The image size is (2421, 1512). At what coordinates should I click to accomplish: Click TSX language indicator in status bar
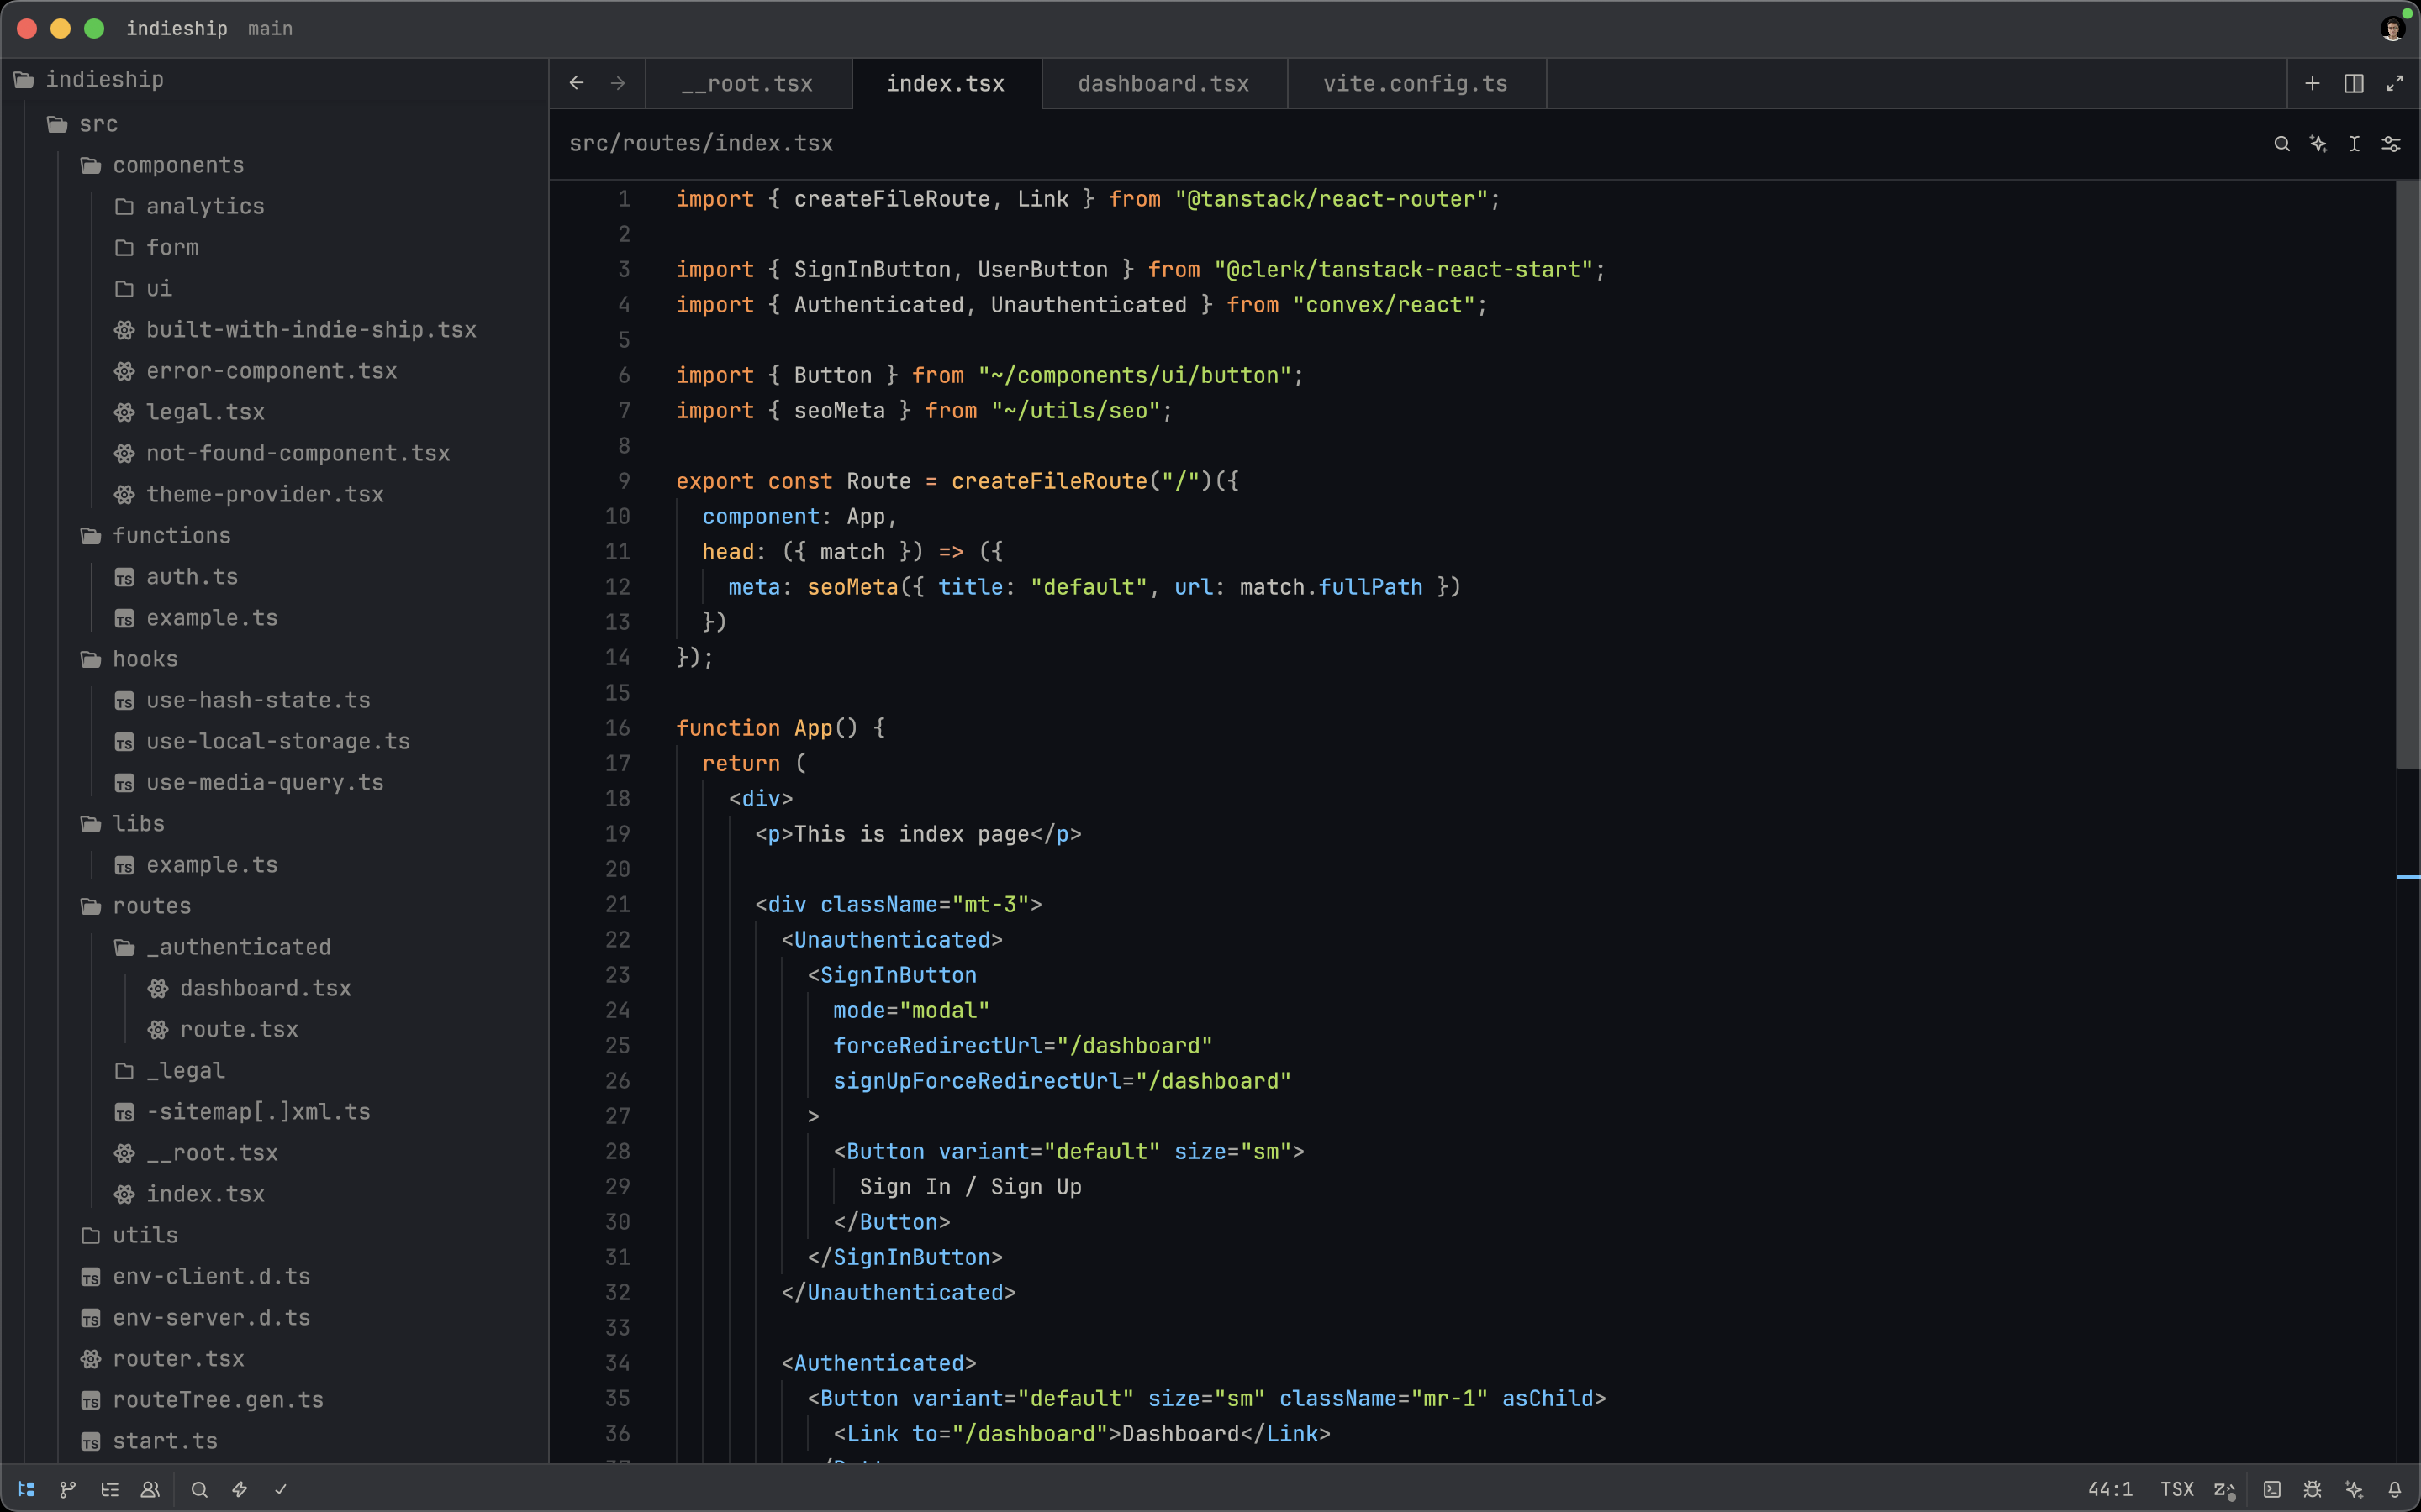(2177, 1490)
